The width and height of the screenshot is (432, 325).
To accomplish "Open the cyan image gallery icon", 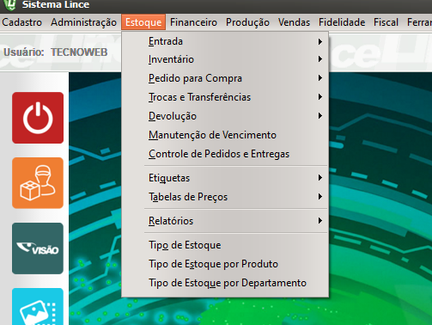I will (38, 306).
